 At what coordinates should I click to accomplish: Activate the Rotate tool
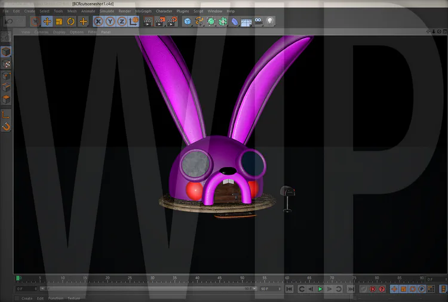point(71,21)
